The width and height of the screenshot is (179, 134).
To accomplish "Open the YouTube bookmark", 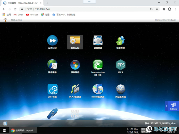I will tap(32, 15).
